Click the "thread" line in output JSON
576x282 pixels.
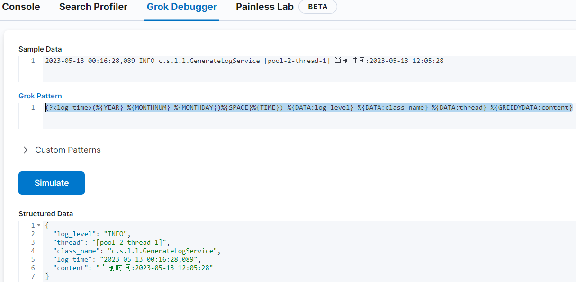[111, 242]
